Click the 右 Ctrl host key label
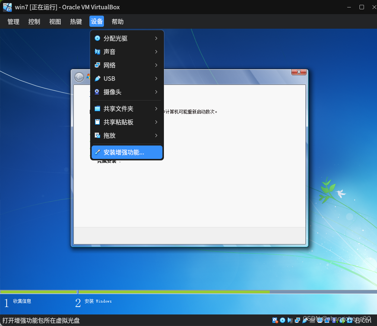Viewport: 377px width, 326px height. point(363,320)
